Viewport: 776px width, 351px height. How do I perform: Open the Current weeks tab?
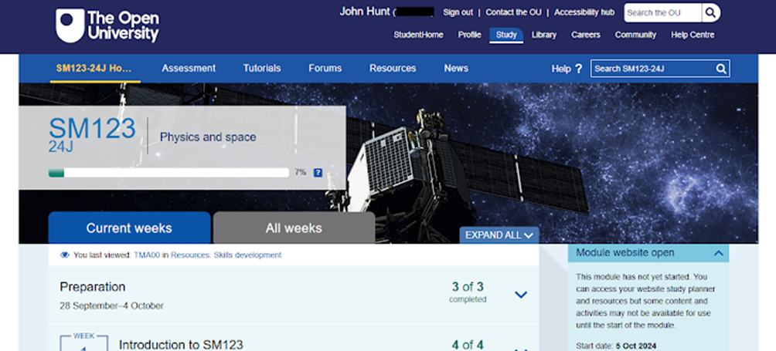(129, 228)
